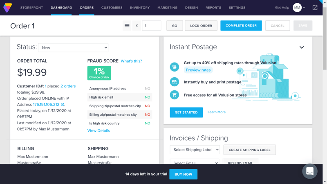Click the Get Started button
The height and width of the screenshot is (184, 327).
coord(186,112)
